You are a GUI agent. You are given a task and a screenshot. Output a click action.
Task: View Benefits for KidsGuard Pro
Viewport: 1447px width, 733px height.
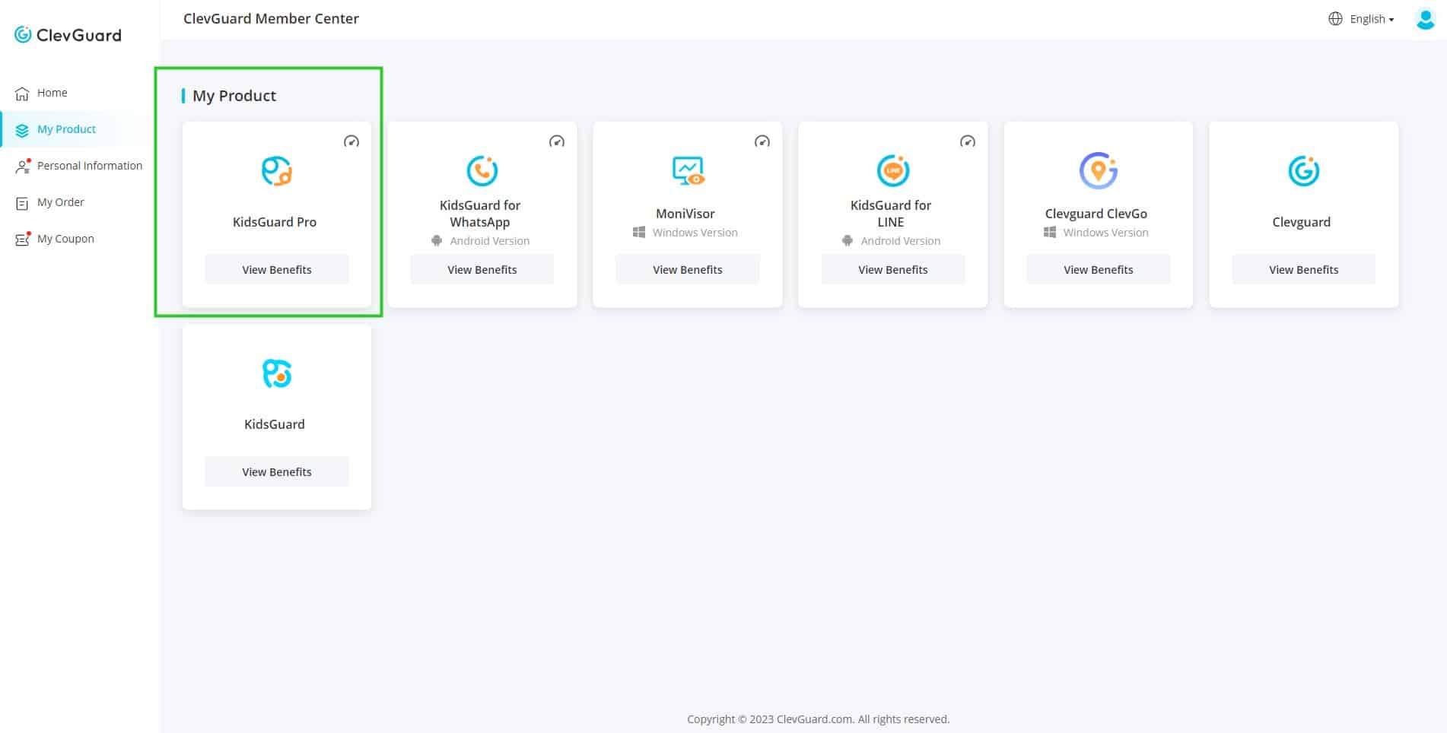(277, 270)
